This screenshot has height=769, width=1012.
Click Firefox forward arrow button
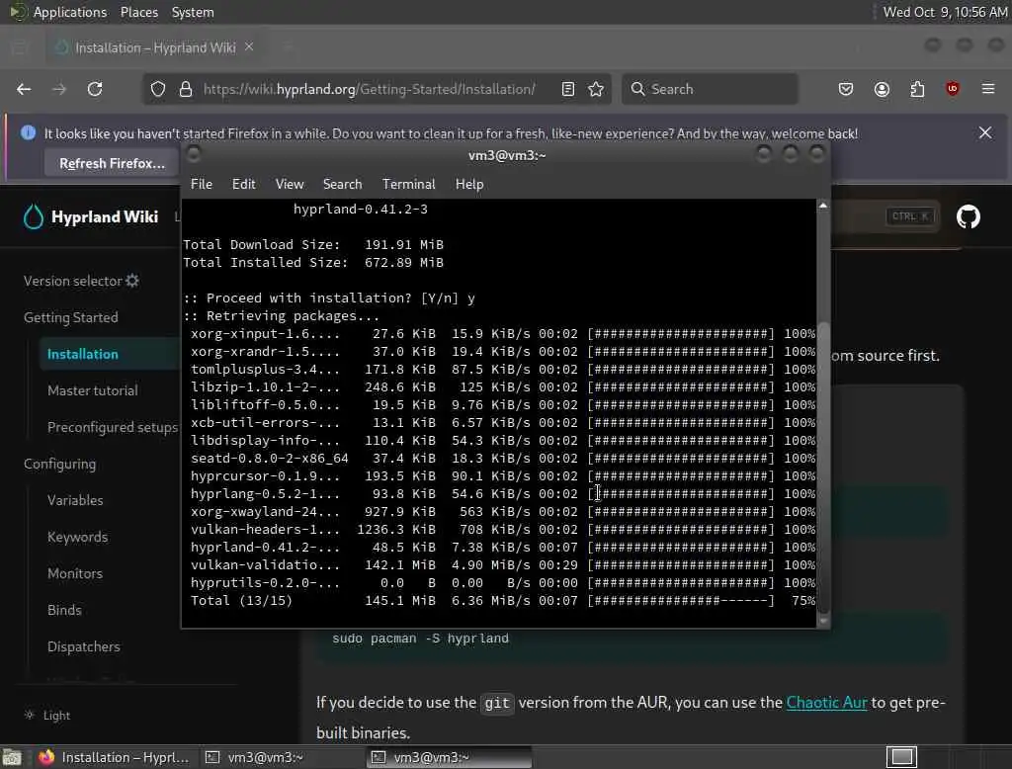(x=59, y=89)
